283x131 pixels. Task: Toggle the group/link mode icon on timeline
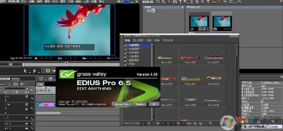pos(16,84)
